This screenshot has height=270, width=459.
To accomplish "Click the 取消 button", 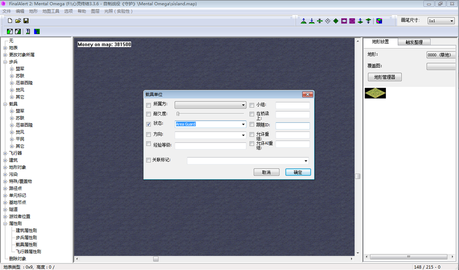I will (x=266, y=172).
